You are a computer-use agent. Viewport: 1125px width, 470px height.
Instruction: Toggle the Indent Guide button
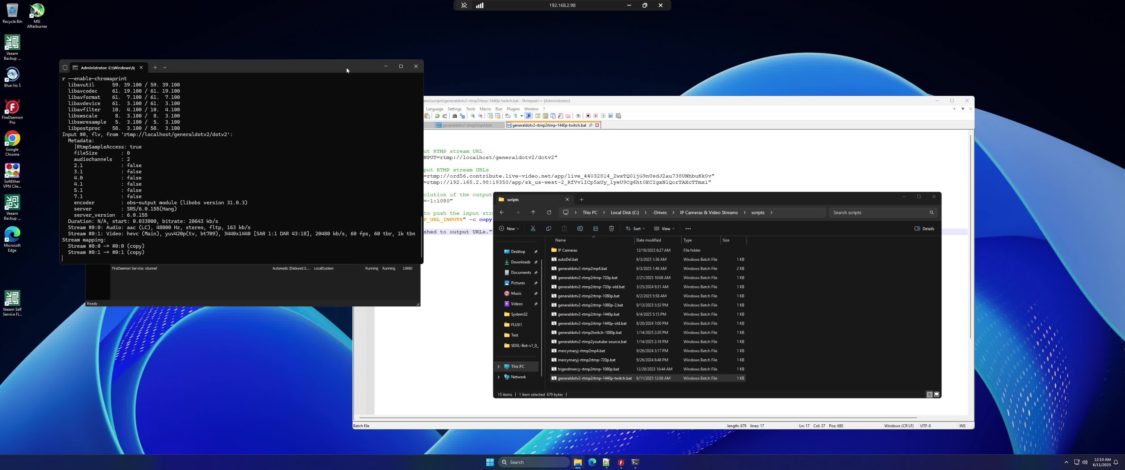[x=528, y=116]
